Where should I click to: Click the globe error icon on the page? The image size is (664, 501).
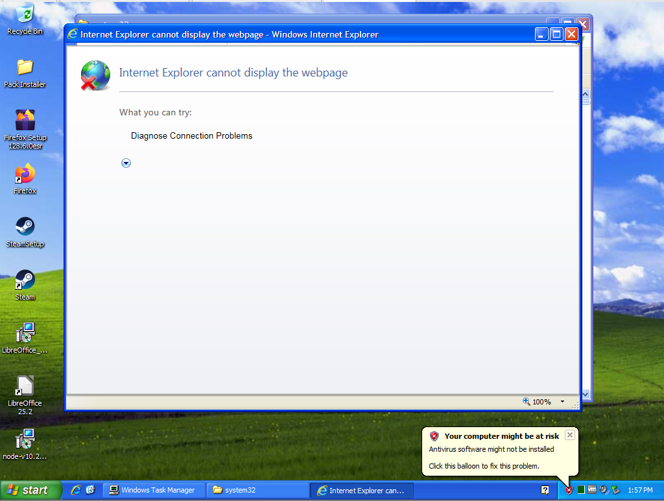tap(95, 75)
